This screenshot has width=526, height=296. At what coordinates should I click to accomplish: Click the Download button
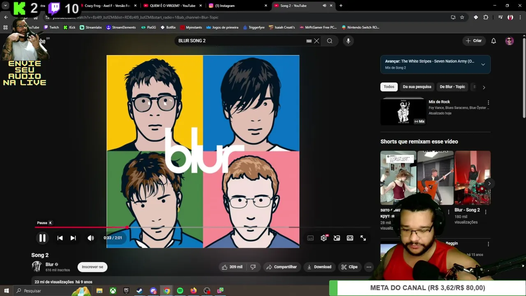[319, 267]
